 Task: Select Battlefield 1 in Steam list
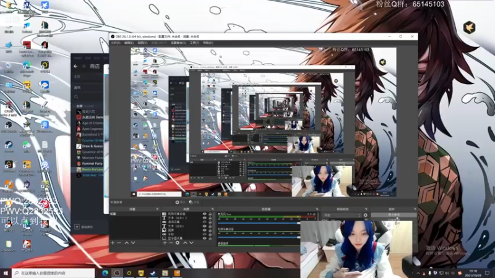(x=89, y=135)
